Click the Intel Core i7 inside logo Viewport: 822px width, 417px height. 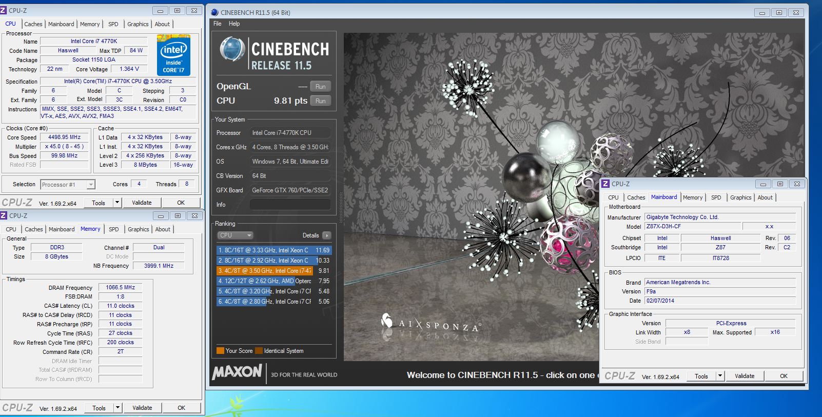click(173, 55)
